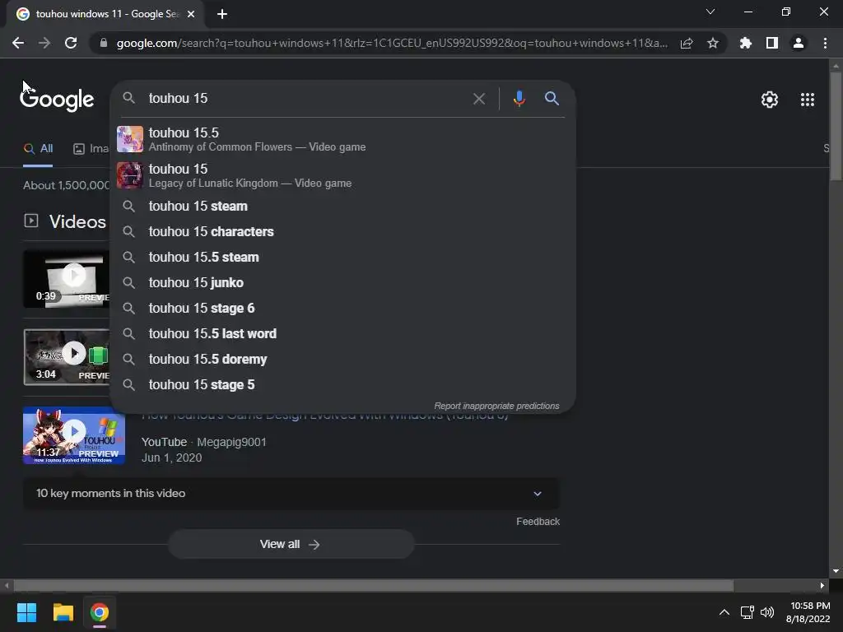
Task: Open network settings tray icon
Action: coord(747,612)
